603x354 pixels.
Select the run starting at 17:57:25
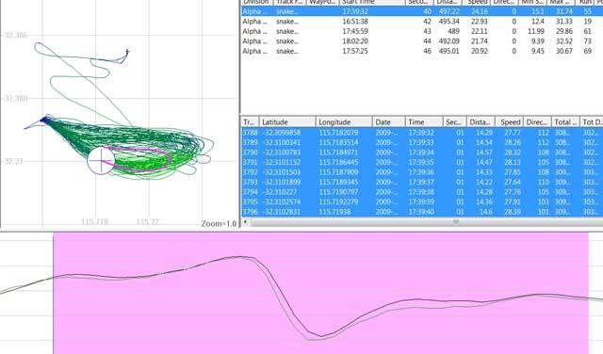click(x=422, y=51)
